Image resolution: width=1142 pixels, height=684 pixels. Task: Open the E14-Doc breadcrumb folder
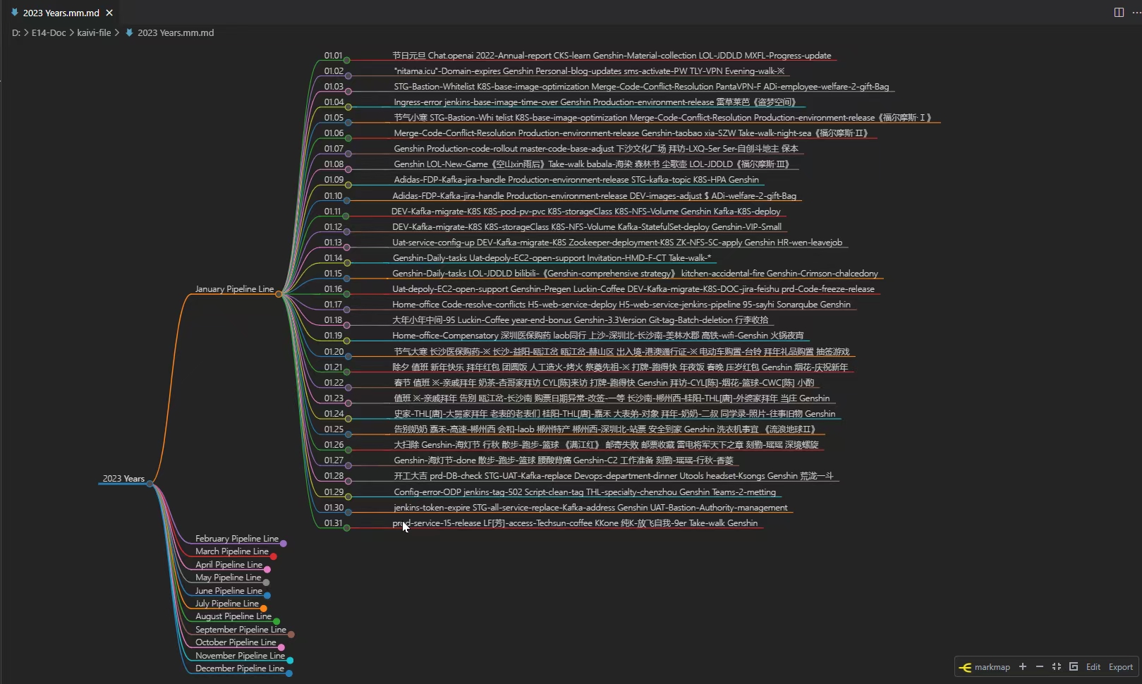(x=49, y=32)
